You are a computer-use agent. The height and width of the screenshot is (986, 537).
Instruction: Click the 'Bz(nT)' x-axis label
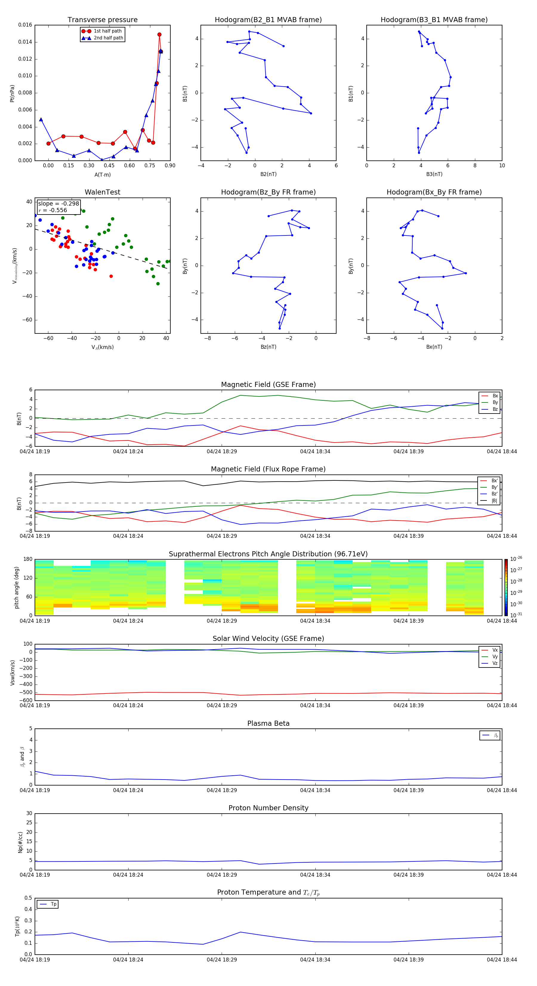coord(268,347)
